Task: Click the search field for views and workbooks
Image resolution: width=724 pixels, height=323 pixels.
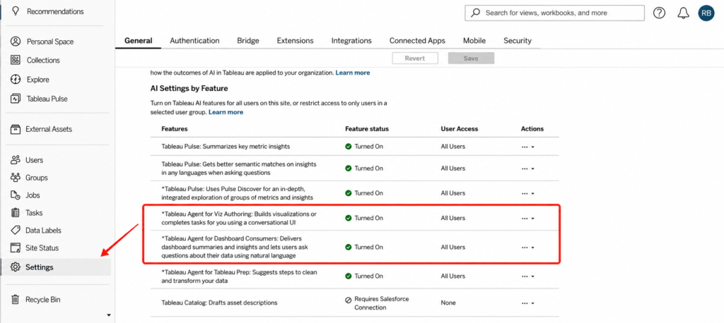Action: point(554,13)
